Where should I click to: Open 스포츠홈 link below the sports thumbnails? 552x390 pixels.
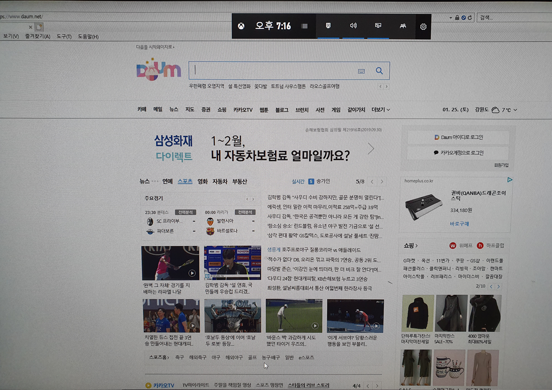tap(159, 357)
